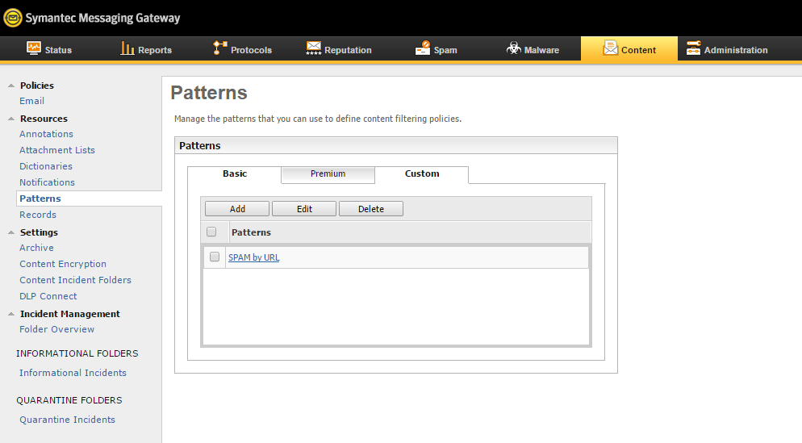Open Notifications in the sidebar

47,182
